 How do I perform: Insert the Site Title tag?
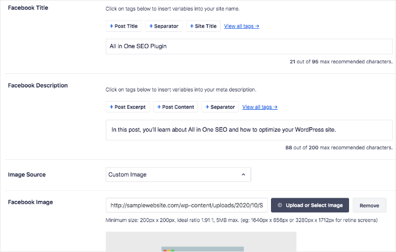pos(203,26)
